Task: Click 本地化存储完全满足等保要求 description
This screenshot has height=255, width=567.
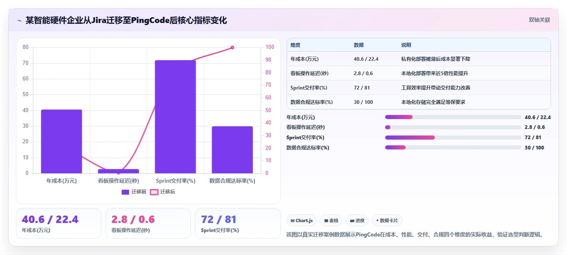Action: pos(433,102)
